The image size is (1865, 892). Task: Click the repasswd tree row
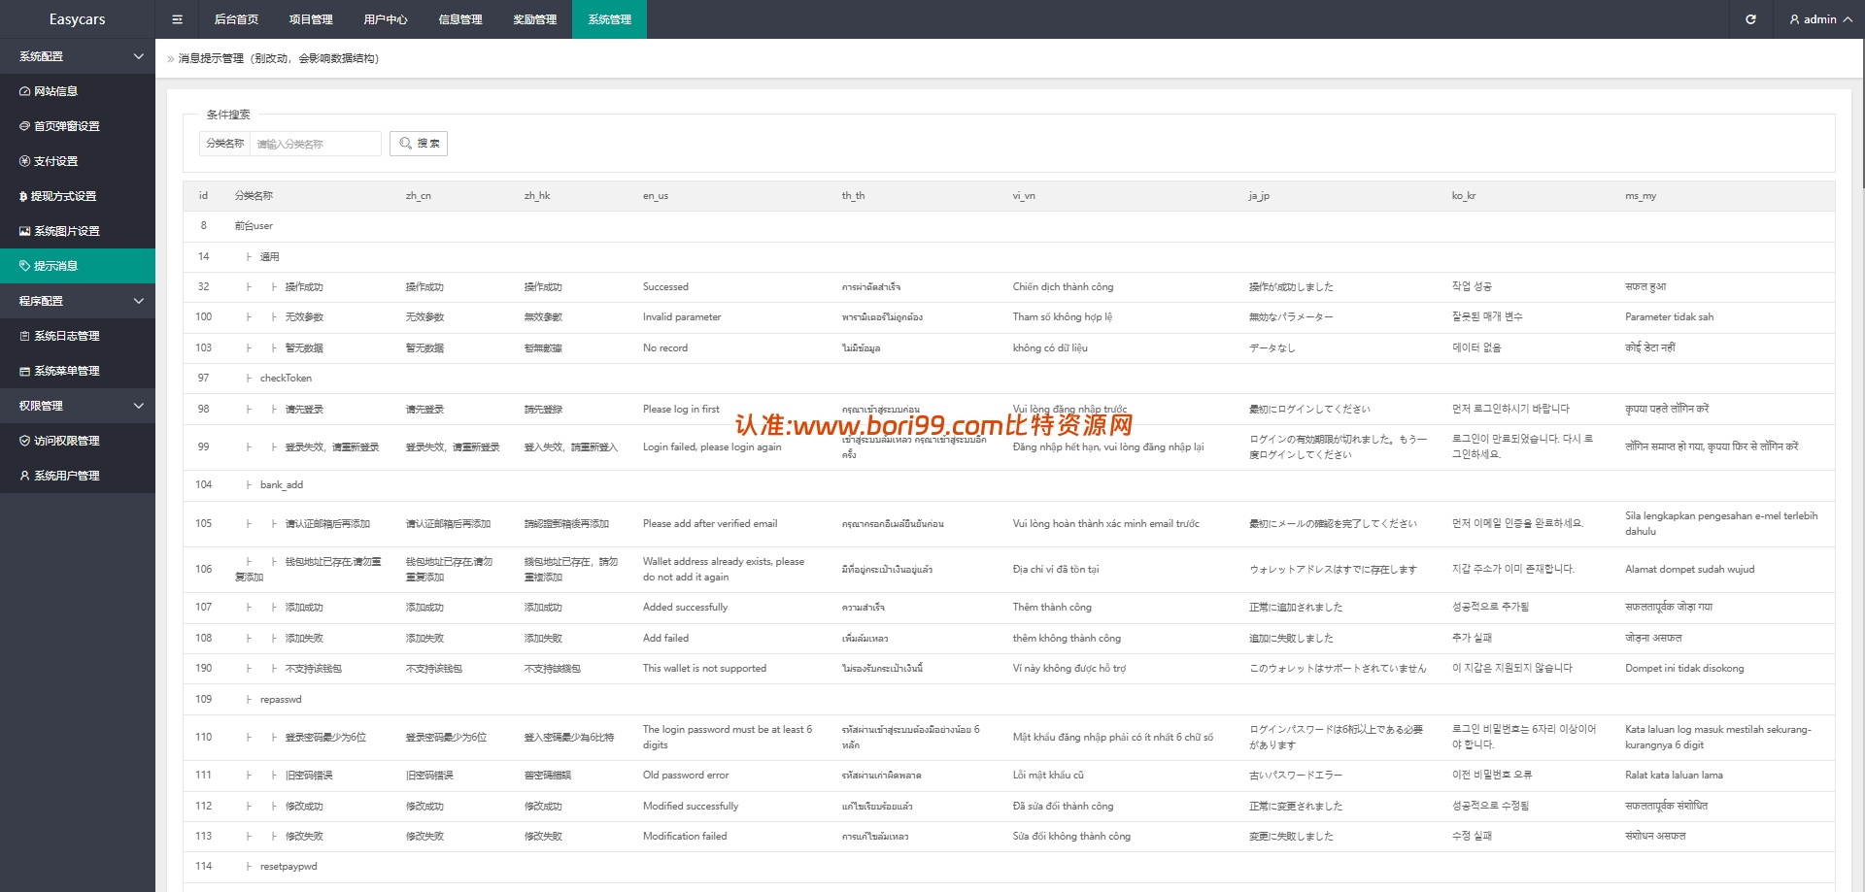pyautogui.click(x=1009, y=699)
